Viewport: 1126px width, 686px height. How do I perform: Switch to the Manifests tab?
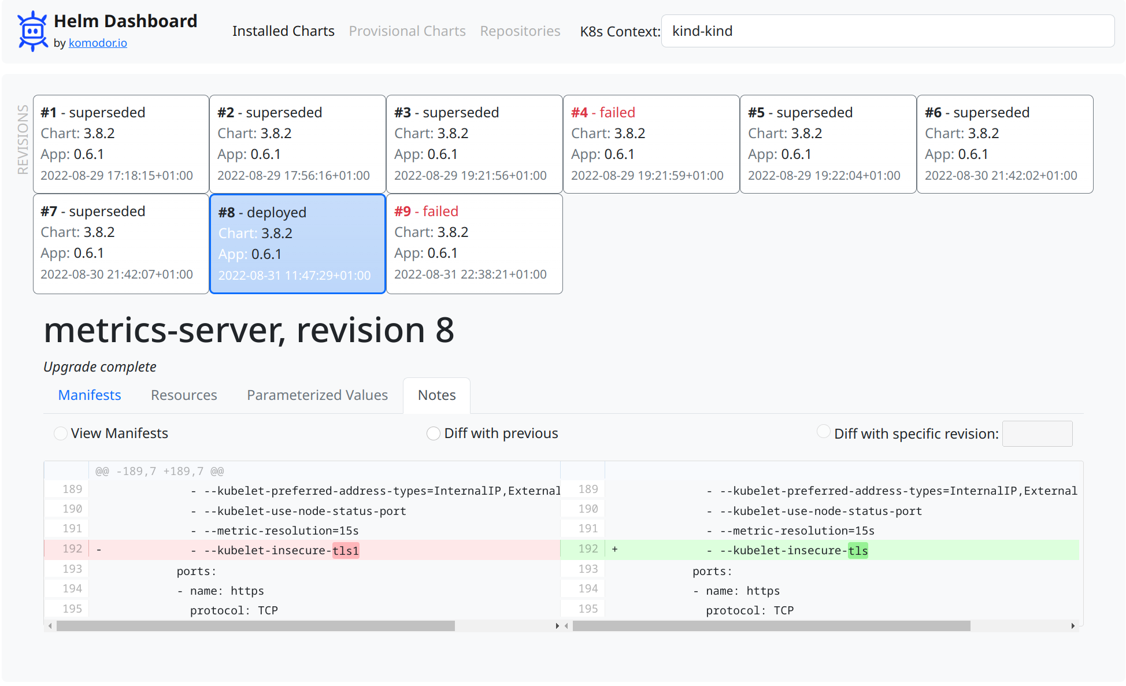coord(90,395)
